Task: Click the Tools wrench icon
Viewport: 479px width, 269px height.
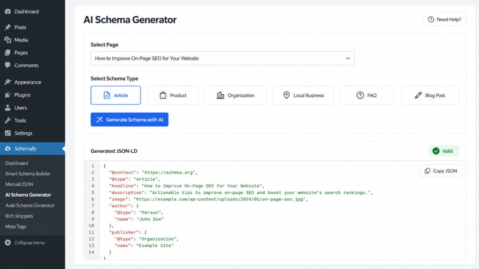Action: (x=7, y=120)
